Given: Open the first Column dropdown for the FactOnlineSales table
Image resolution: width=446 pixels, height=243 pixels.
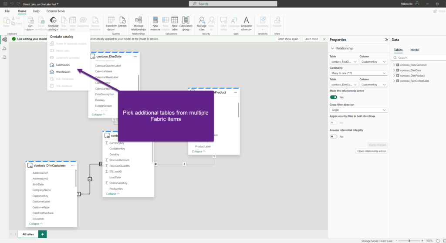Looking at the screenshot, I should (373, 61).
